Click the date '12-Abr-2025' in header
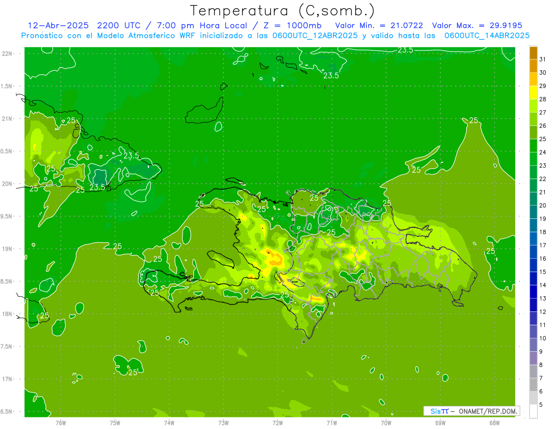This screenshot has height=429, width=555. [58, 25]
